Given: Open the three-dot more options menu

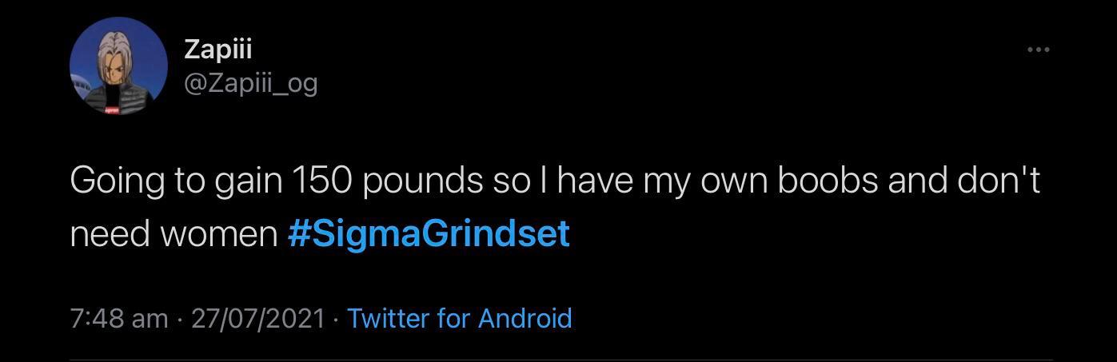Looking at the screenshot, I should [x=1038, y=50].
